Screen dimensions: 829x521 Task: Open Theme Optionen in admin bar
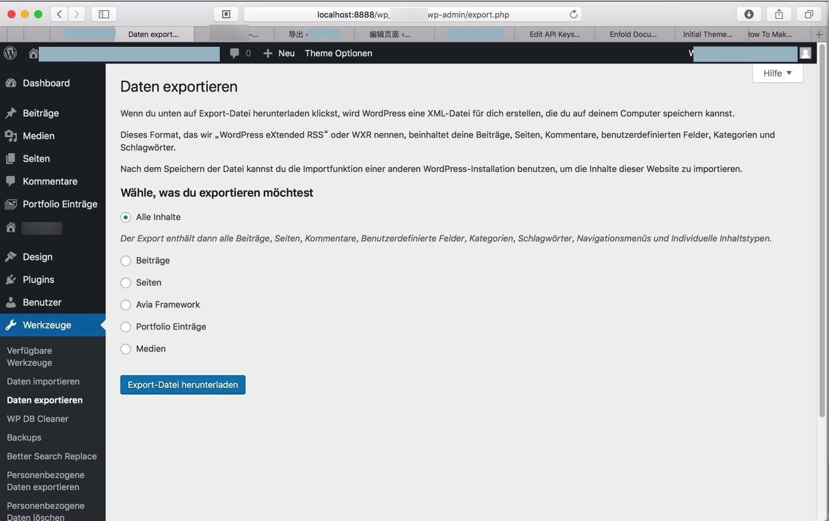[339, 54]
